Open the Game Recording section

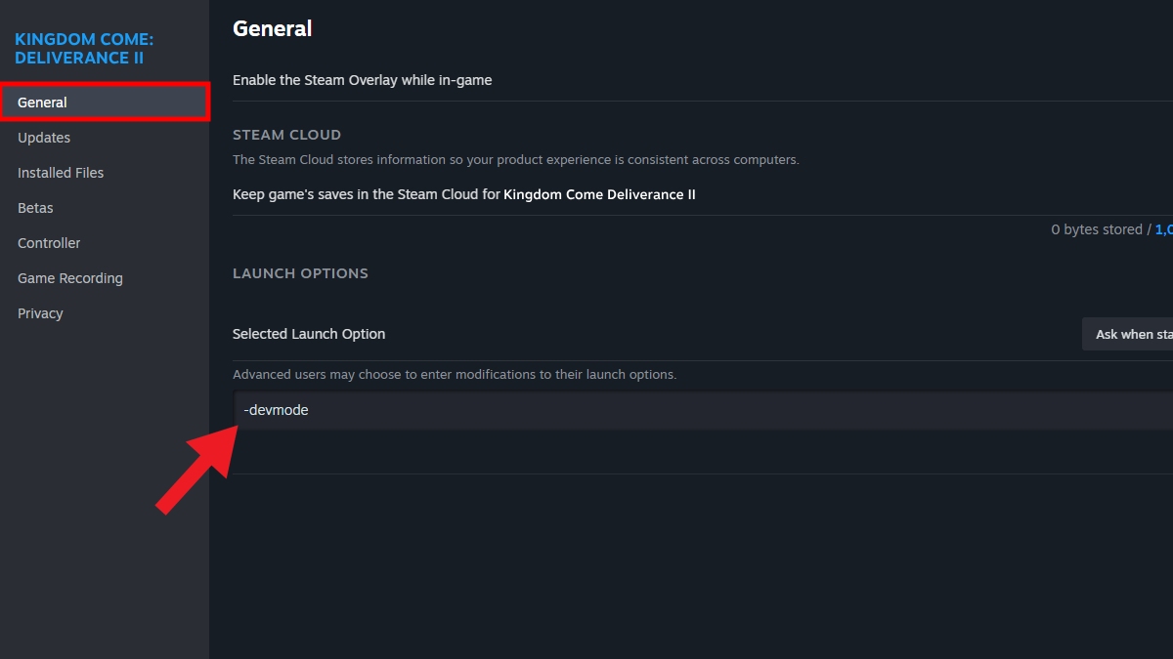[x=69, y=277]
